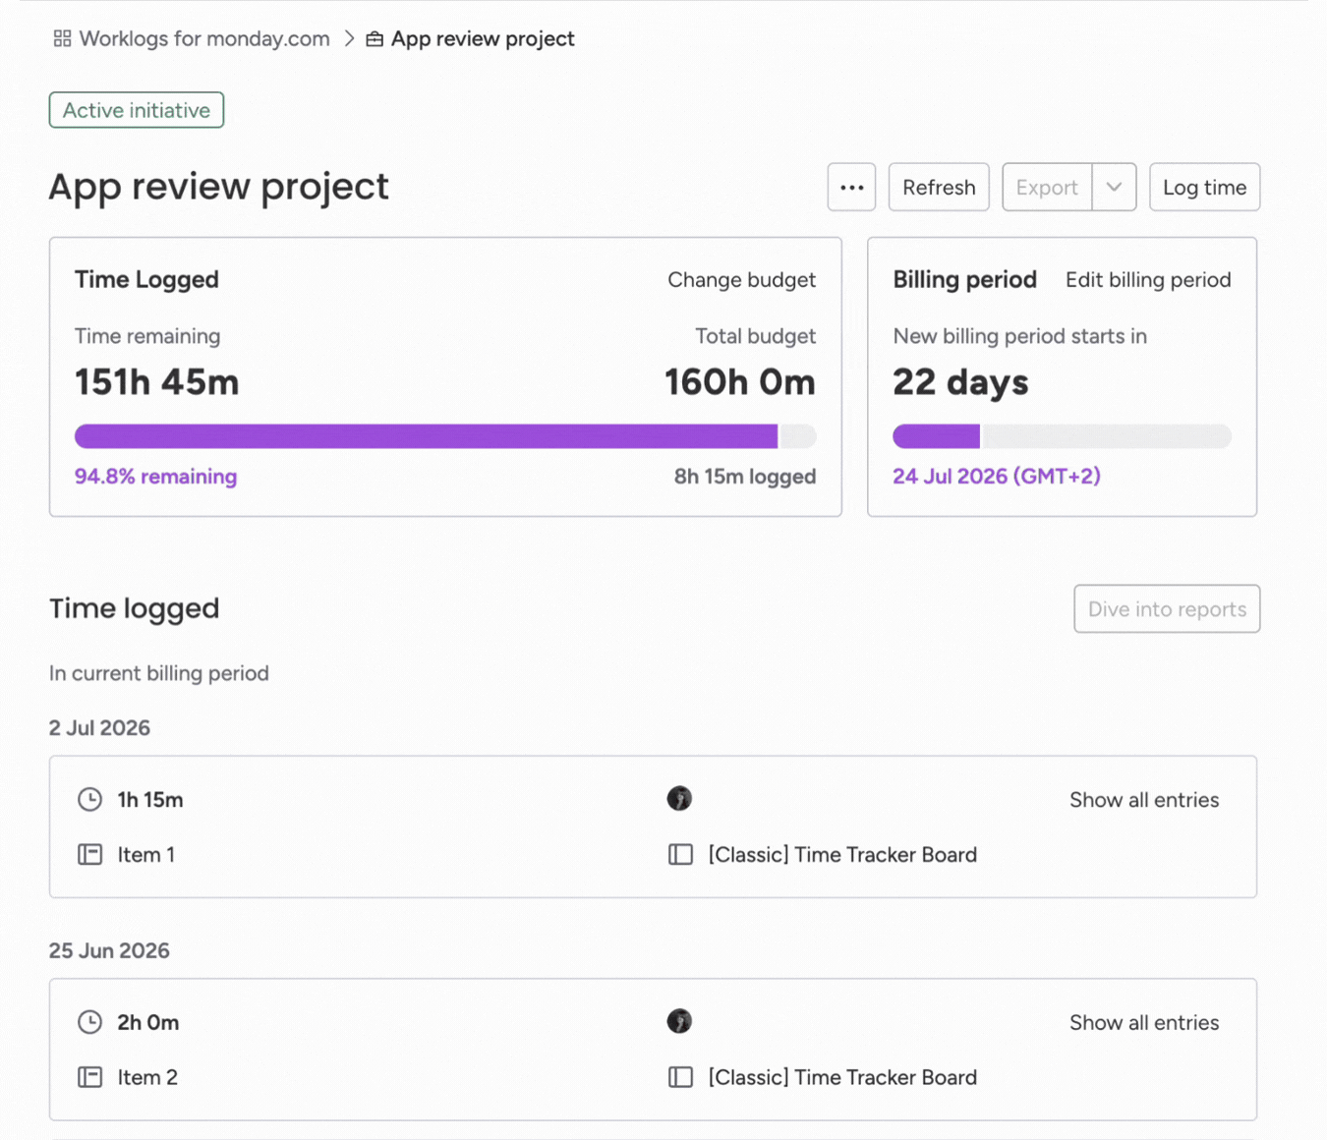The width and height of the screenshot is (1327, 1140).
Task: Click the billing period progress bar
Action: [x=1062, y=436]
